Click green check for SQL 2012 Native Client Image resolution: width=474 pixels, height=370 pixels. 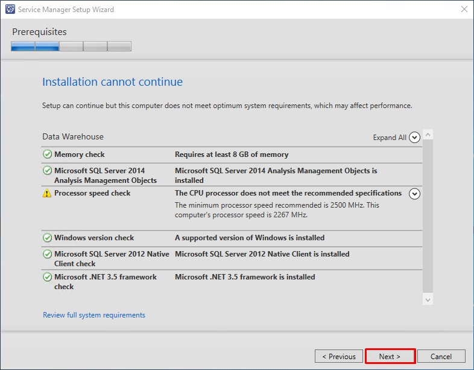pyautogui.click(x=47, y=254)
